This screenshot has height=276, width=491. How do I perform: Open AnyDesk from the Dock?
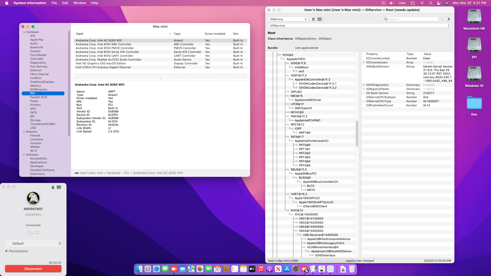[x=174, y=269]
